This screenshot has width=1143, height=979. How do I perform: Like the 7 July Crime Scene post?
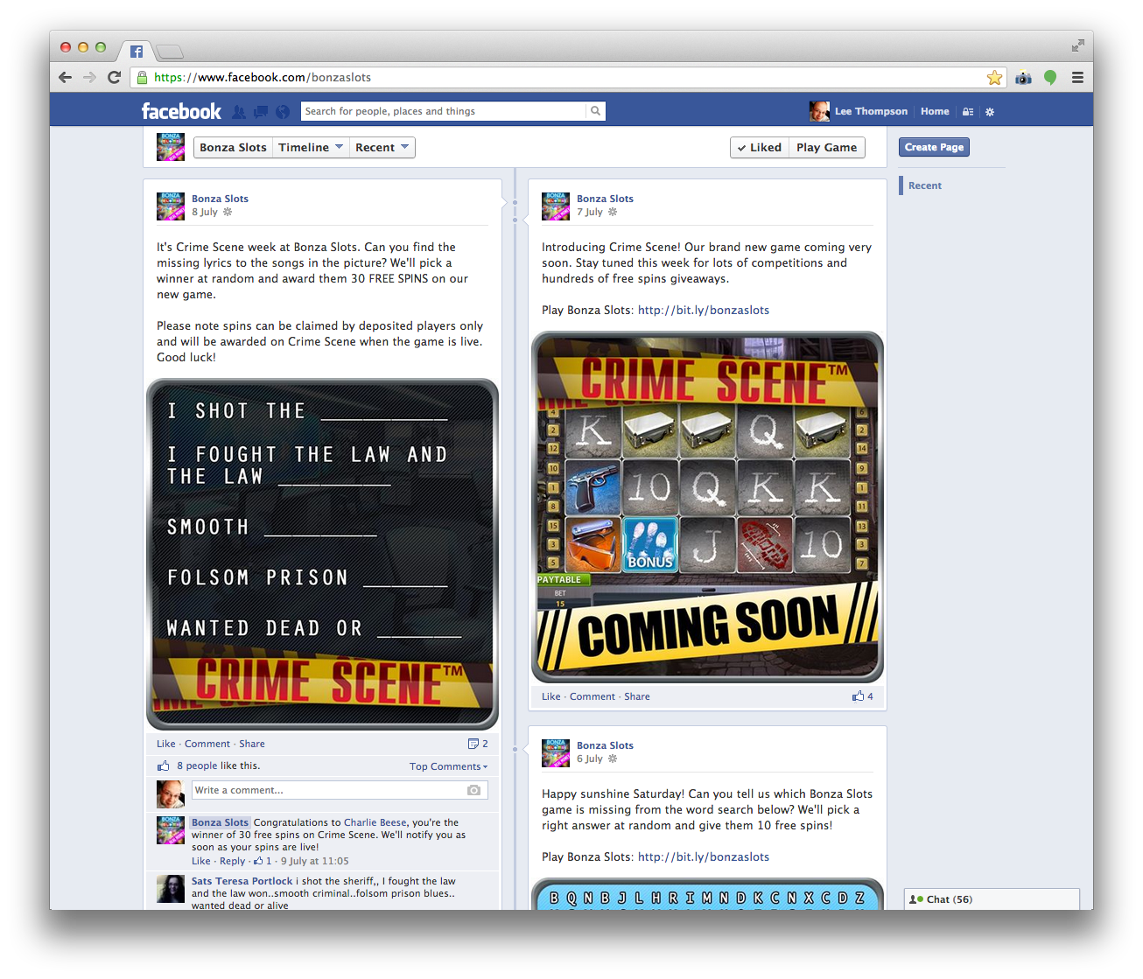551,696
